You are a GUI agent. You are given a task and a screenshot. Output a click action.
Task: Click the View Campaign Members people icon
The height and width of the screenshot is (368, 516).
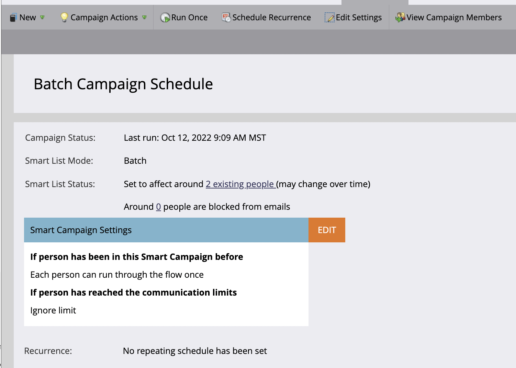(x=400, y=18)
